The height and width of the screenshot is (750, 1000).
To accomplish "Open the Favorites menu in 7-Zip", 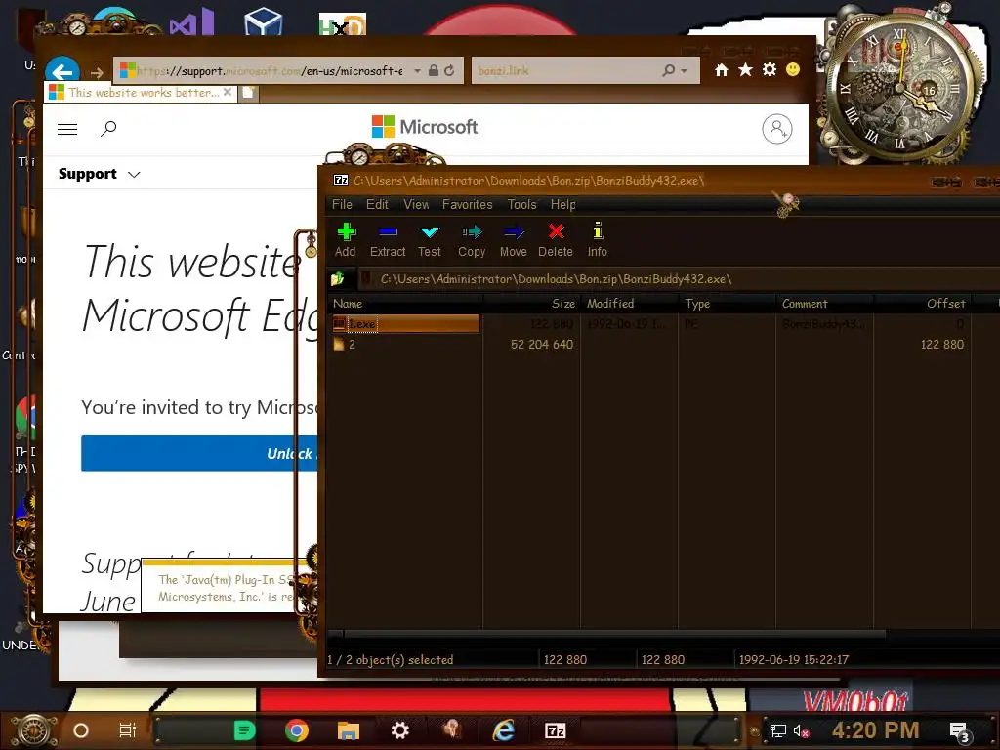I will (x=468, y=205).
